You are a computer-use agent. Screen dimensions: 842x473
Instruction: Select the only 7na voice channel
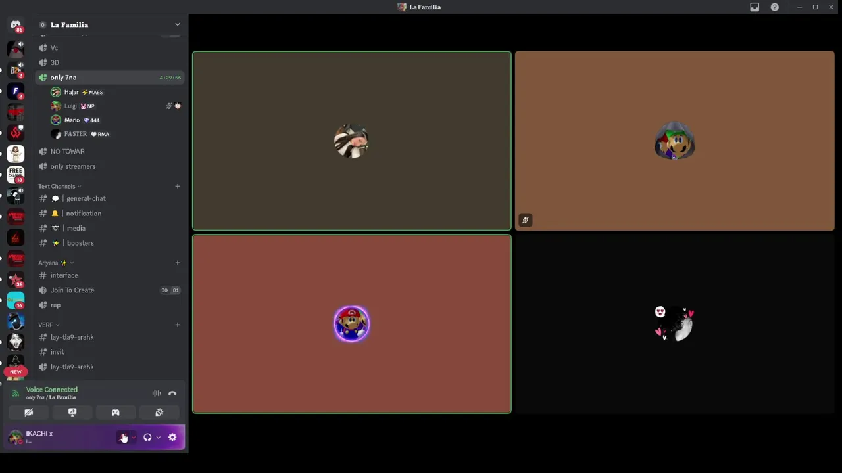click(x=109, y=78)
